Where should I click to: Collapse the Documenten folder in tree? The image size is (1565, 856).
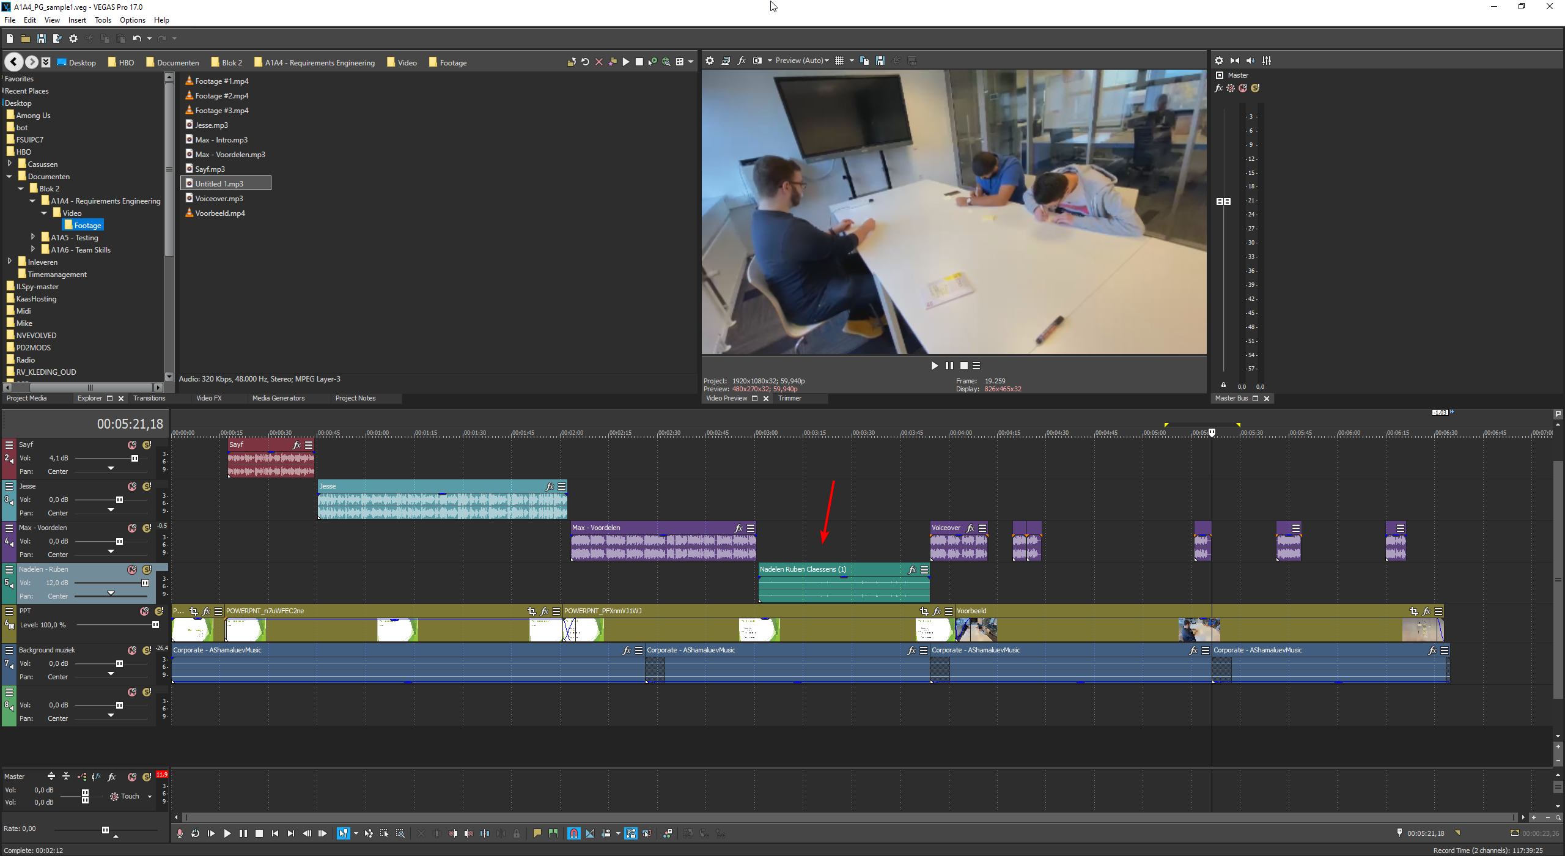pos(10,177)
